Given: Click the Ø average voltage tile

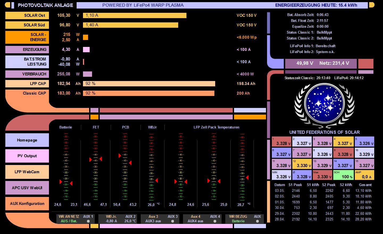Looking at the screenshot, I should 302,175.
